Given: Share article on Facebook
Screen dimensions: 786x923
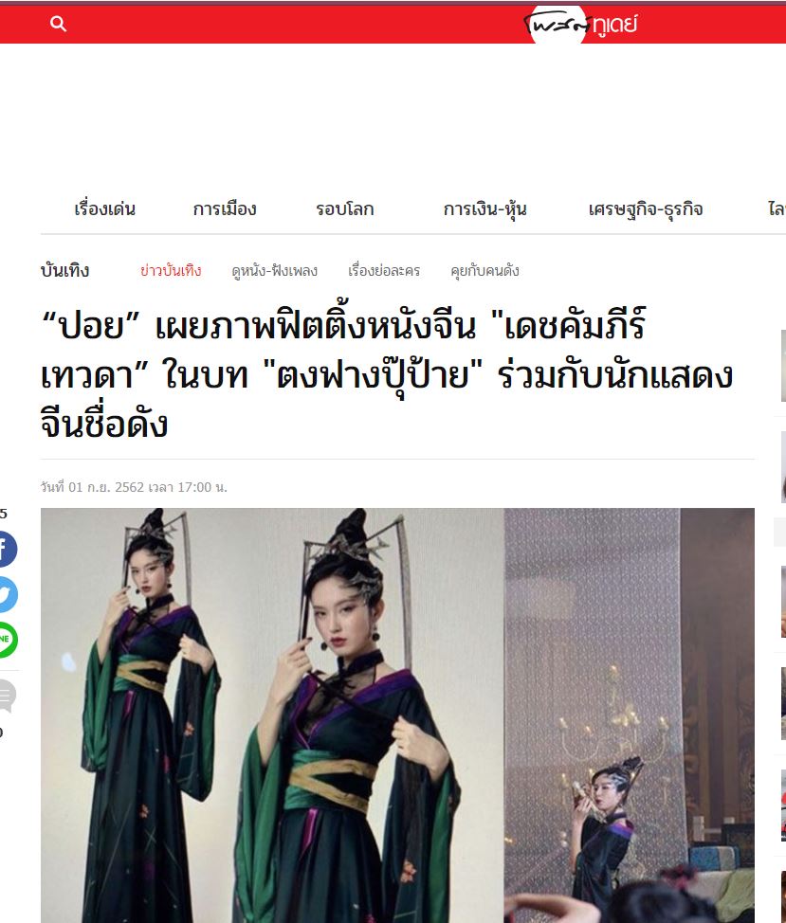Looking at the screenshot, I should click(7, 549).
